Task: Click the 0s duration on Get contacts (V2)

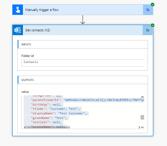Action: tap(148, 30)
